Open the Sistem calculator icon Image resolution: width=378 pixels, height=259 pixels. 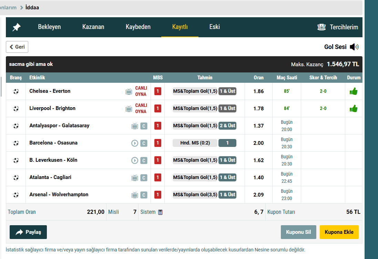pos(160,212)
